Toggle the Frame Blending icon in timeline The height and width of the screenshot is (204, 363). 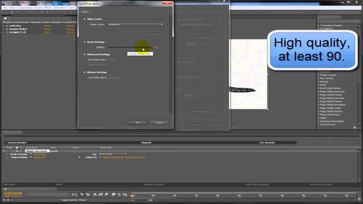tap(100, 194)
